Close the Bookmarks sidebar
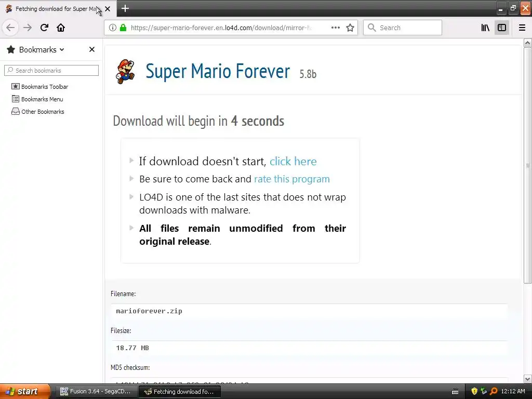This screenshot has width=532, height=399. click(x=91, y=49)
